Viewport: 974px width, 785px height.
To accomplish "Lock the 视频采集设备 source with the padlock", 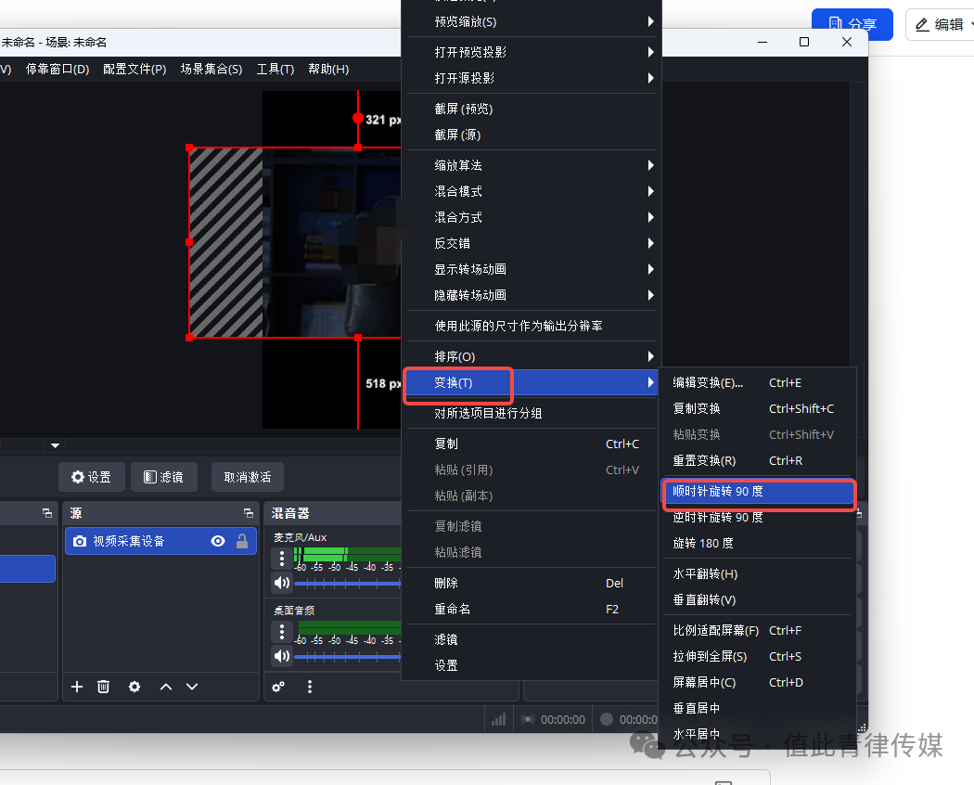I will (241, 542).
